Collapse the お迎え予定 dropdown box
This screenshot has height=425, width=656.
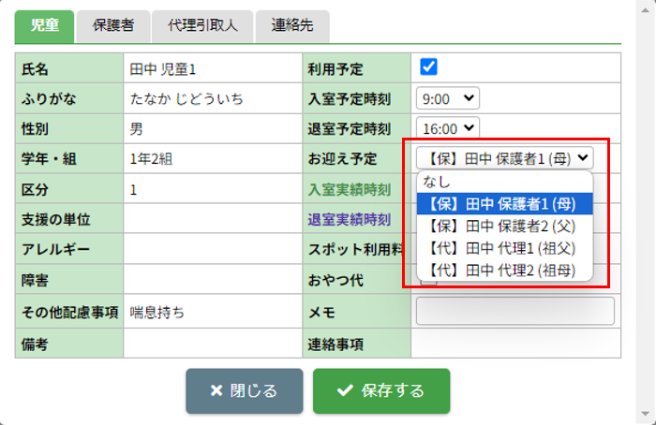(x=504, y=158)
